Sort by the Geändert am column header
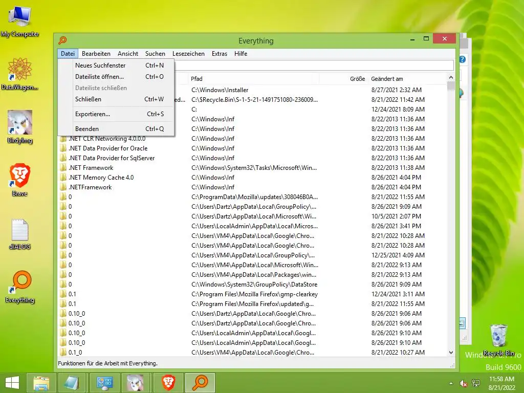 point(407,79)
